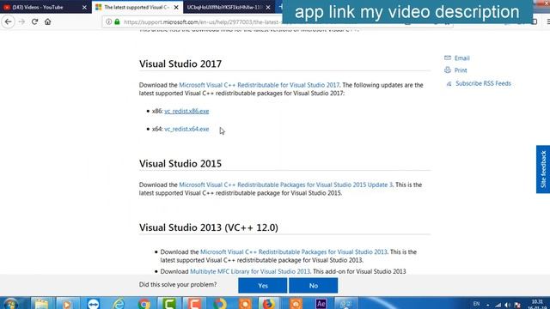This screenshot has width=550, height=309.
Task: Open the Visual Studio 2015 Update 3 packages link
Action: [286, 185]
